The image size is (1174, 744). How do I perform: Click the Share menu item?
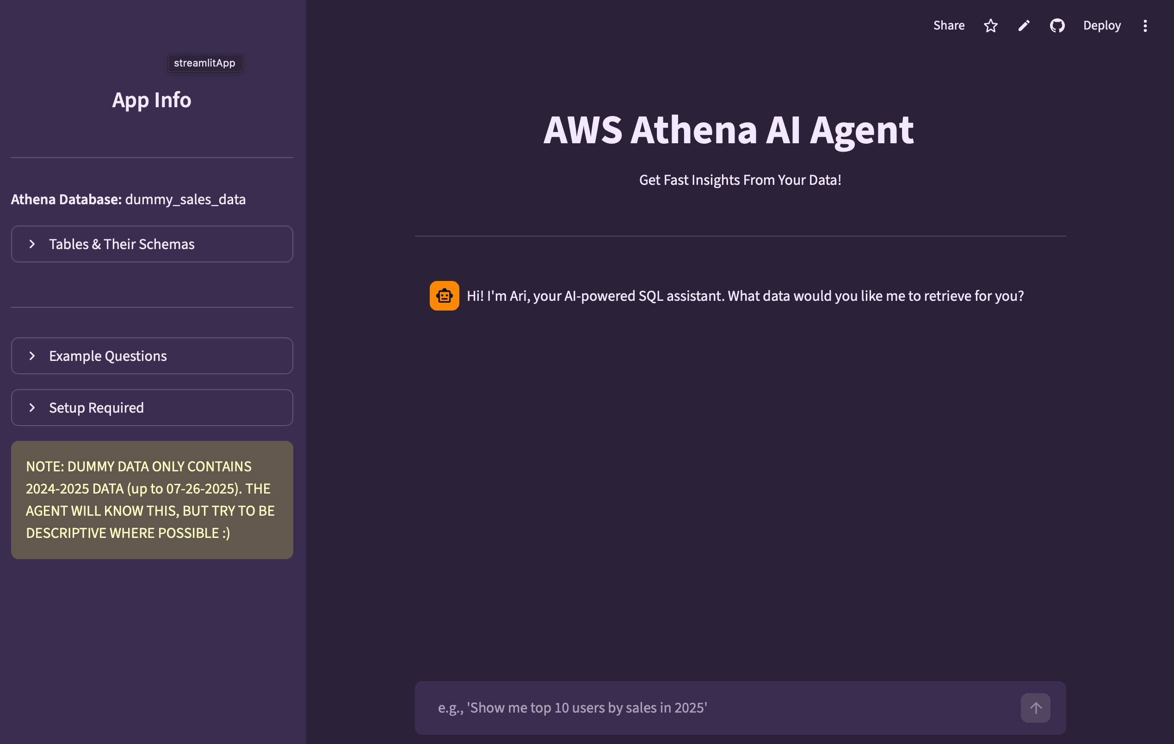pyautogui.click(x=949, y=25)
